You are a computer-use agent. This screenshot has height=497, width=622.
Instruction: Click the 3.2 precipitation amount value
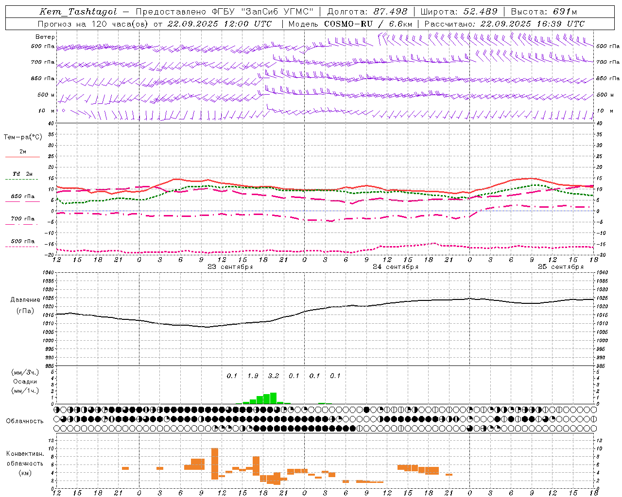(274, 376)
